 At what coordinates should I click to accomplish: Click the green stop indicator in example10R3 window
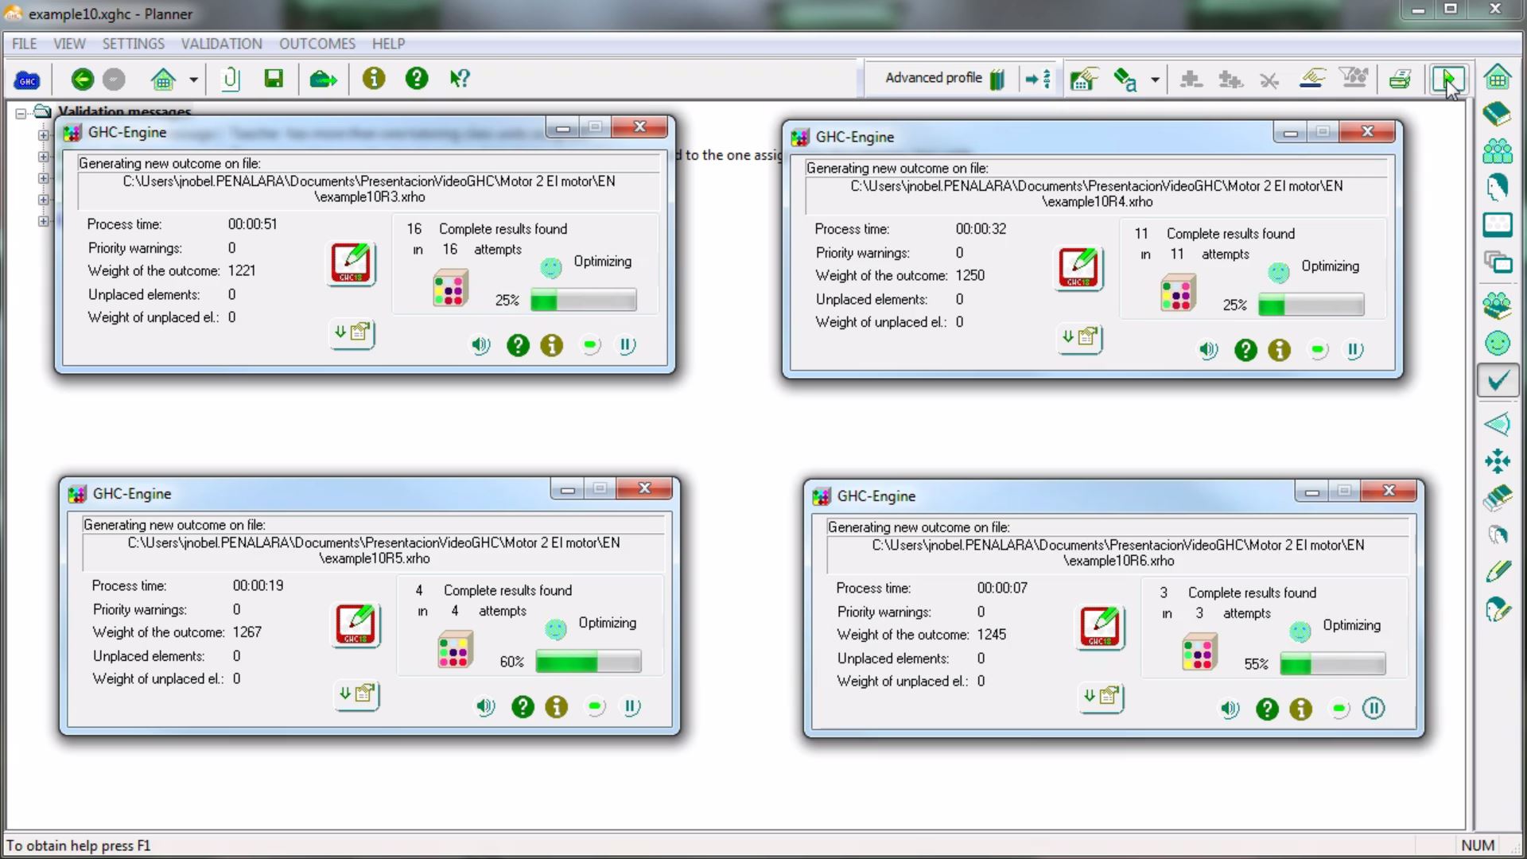[590, 345]
